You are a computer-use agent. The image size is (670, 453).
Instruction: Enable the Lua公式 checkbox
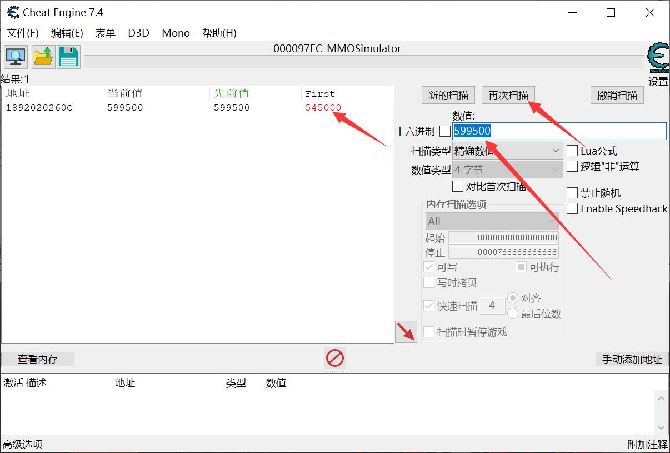tap(572, 151)
